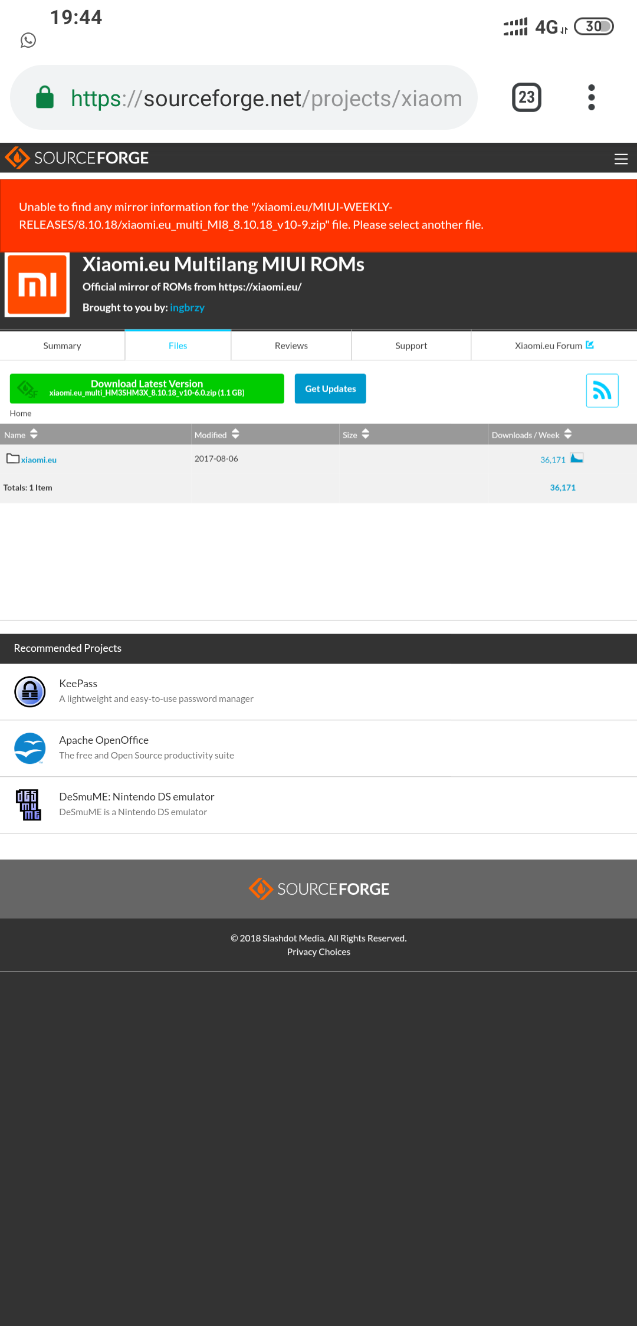Viewport: 637px width, 1326px height.
Task: Click the footer SourceForge logo
Action: pyautogui.click(x=318, y=889)
